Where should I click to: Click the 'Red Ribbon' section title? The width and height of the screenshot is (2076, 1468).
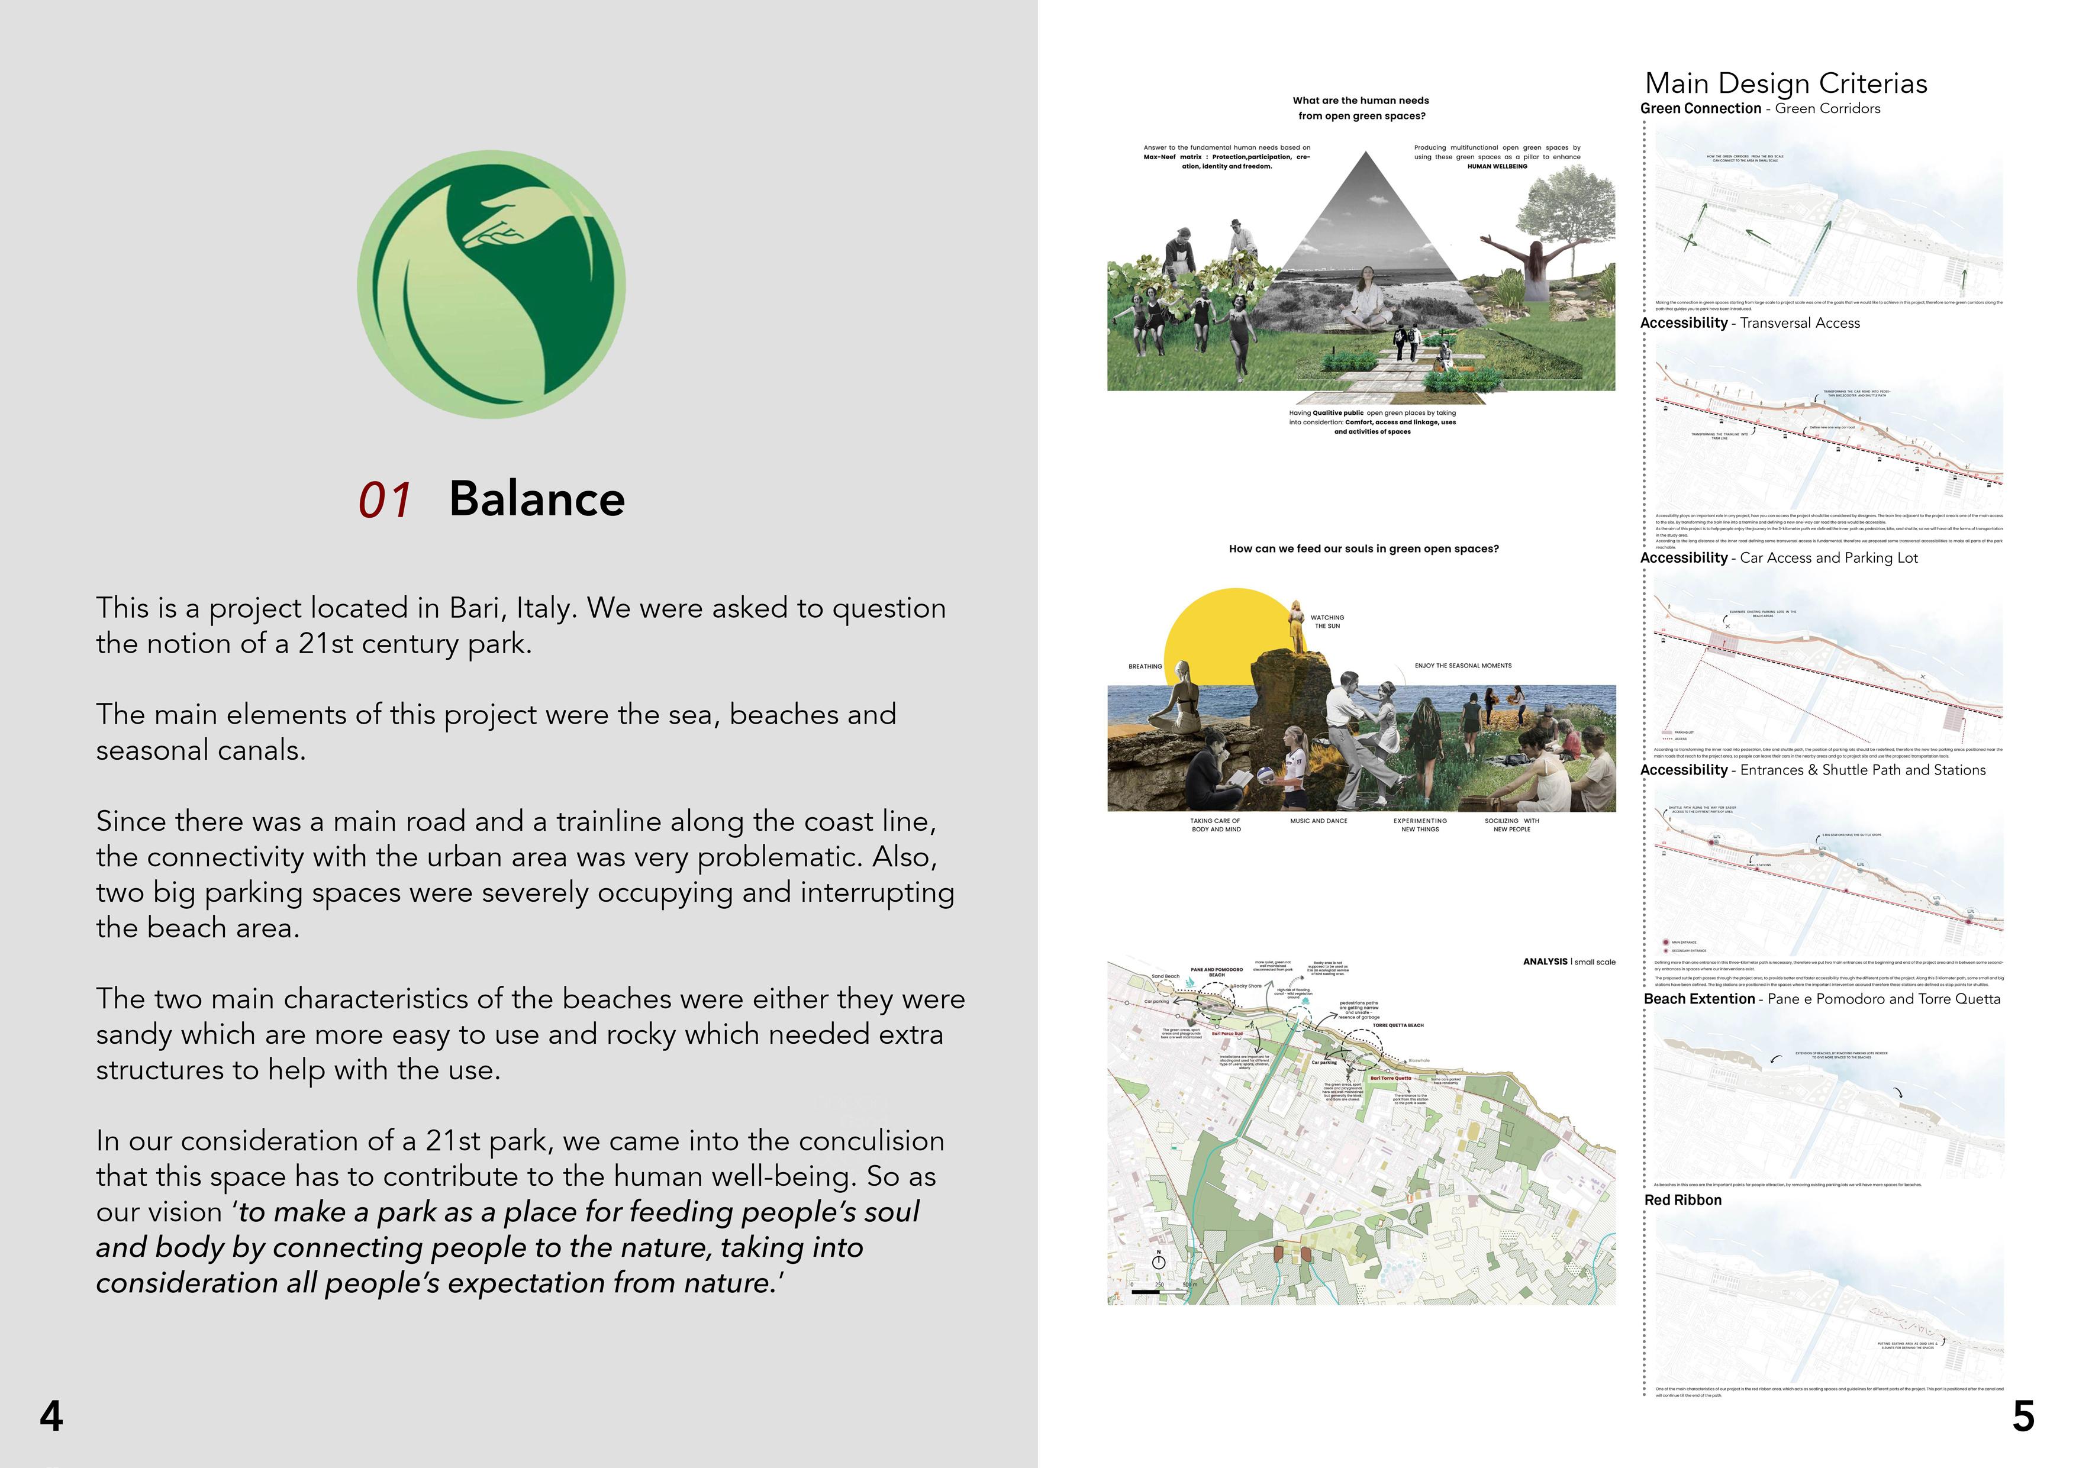pos(1682,1199)
